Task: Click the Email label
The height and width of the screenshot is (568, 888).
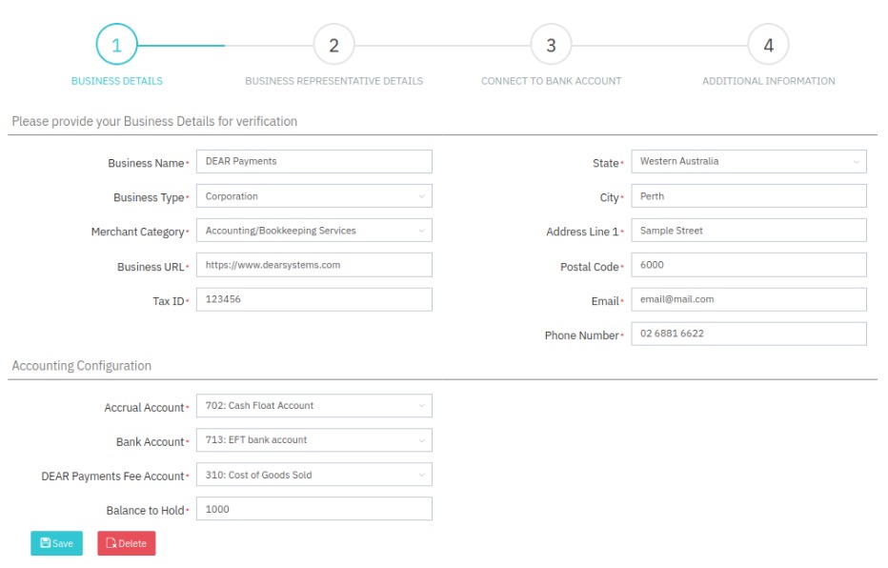Action: [x=605, y=301]
